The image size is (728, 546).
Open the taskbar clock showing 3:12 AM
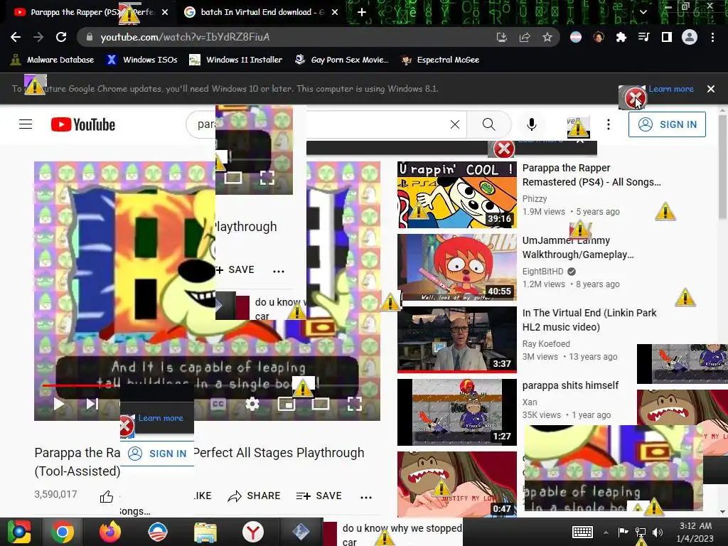[695, 532]
